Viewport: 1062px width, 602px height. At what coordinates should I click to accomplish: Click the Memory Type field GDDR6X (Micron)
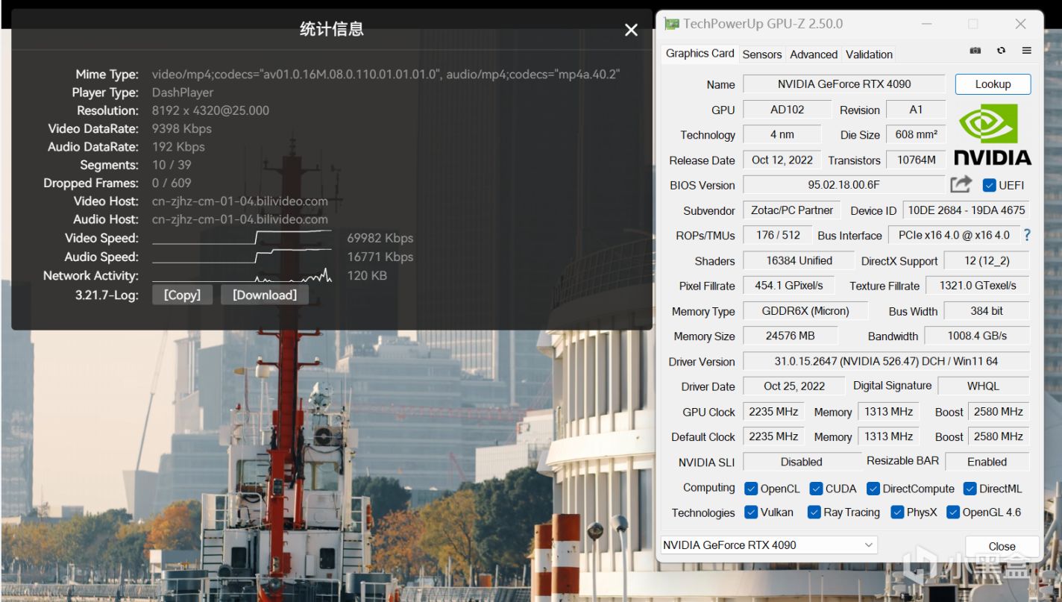(805, 311)
